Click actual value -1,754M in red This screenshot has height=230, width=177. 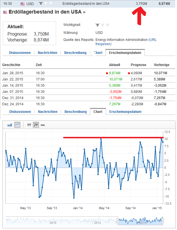pyautogui.click(x=115, y=98)
